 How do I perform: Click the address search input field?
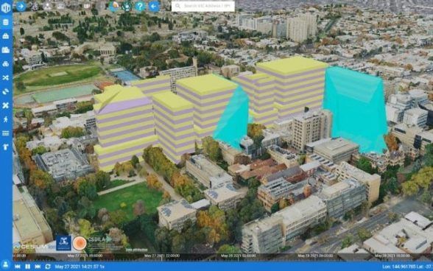point(203,6)
